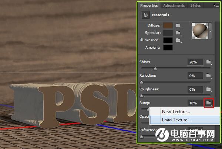Viewport: 222px width, 149px height.
Task: Open the Roughness texture folder icon
Action: point(209,89)
